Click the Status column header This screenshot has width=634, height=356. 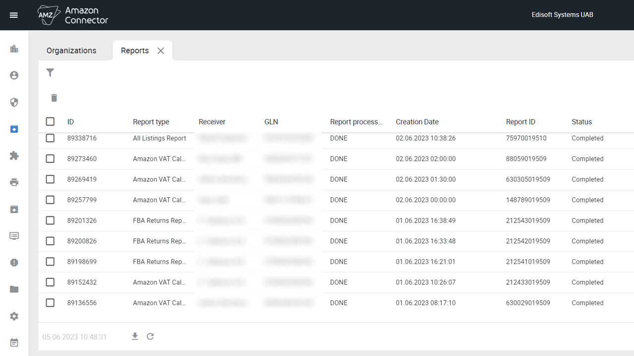point(581,122)
